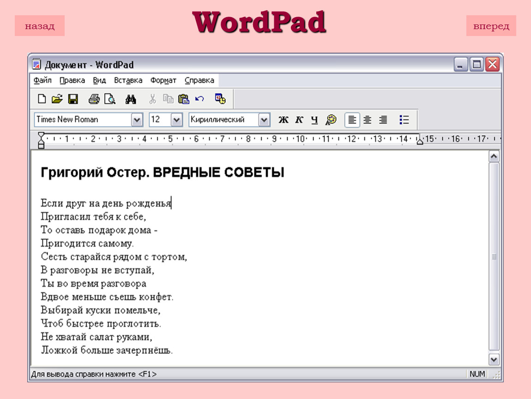Screen dimensions: 531x399
Task: Click the window title 'Документ - WordPad'
Action: [x=89, y=65]
